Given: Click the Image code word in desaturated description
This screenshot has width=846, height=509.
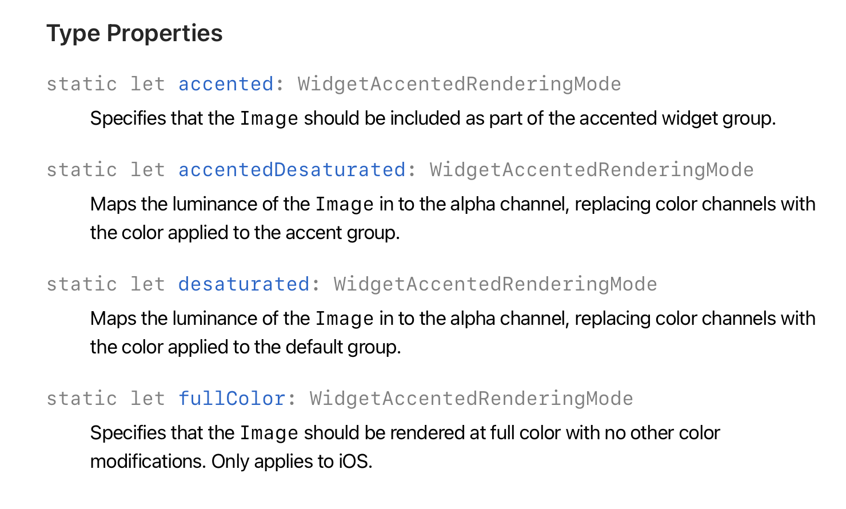Looking at the screenshot, I should click(x=345, y=319).
